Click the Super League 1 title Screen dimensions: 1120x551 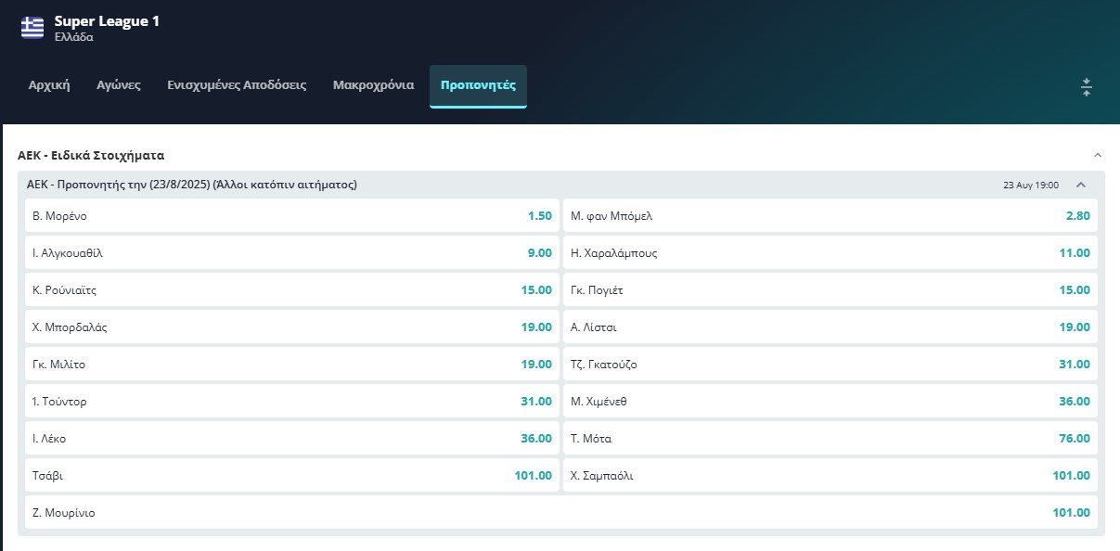point(107,20)
